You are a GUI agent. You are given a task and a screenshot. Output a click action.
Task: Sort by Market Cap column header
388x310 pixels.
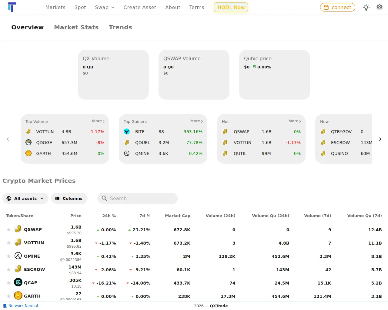(178, 216)
